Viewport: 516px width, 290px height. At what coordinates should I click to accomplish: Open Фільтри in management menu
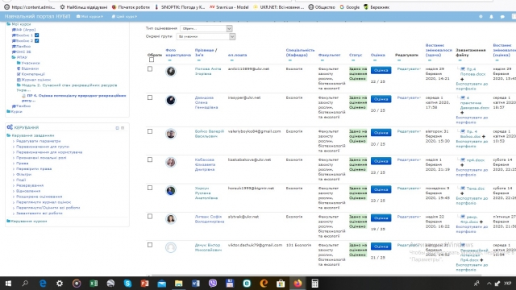pos(23,174)
